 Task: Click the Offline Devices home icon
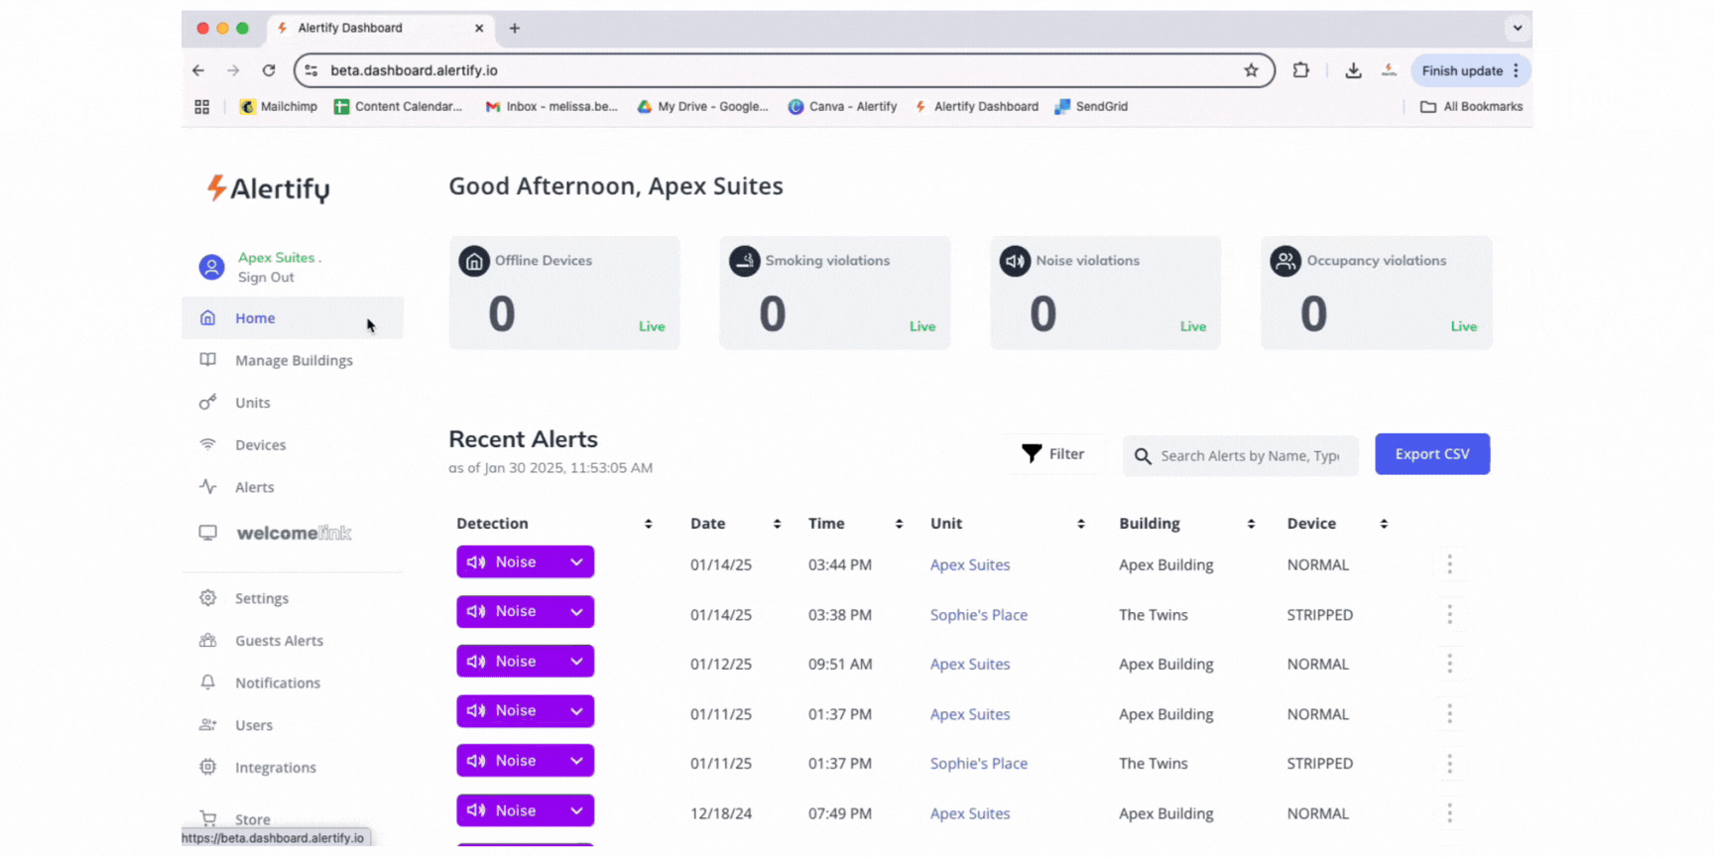pyautogui.click(x=474, y=261)
